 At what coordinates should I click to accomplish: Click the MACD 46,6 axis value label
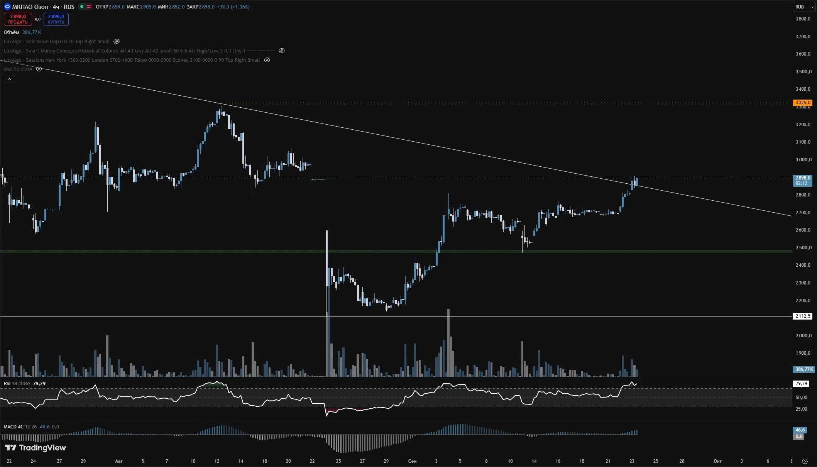[799, 430]
